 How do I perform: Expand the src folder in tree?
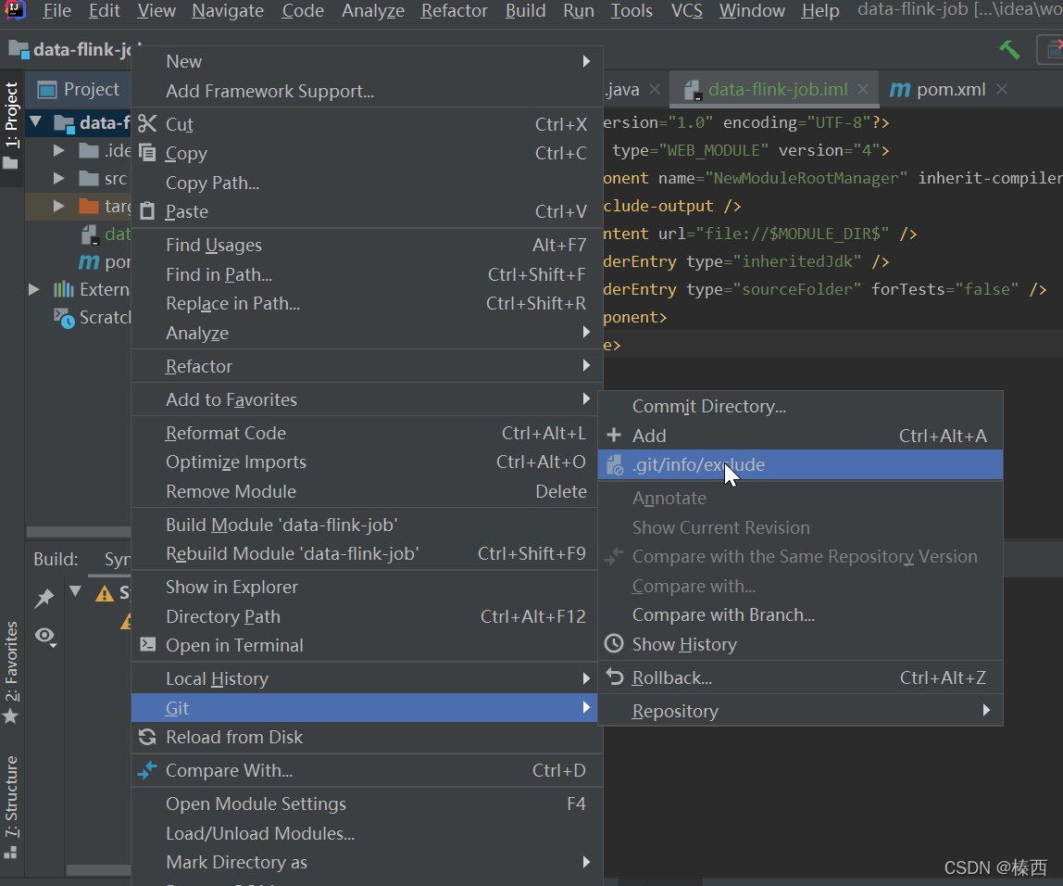click(59, 178)
